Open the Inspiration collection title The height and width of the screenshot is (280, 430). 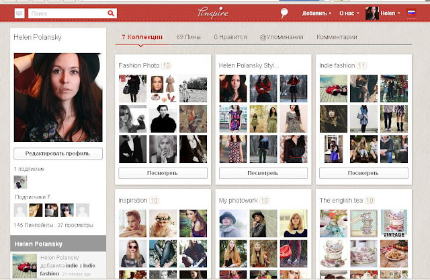pos(133,201)
